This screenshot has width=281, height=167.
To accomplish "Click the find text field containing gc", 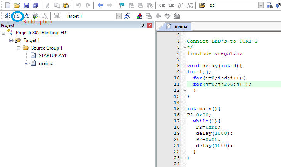I will pos(233,5).
